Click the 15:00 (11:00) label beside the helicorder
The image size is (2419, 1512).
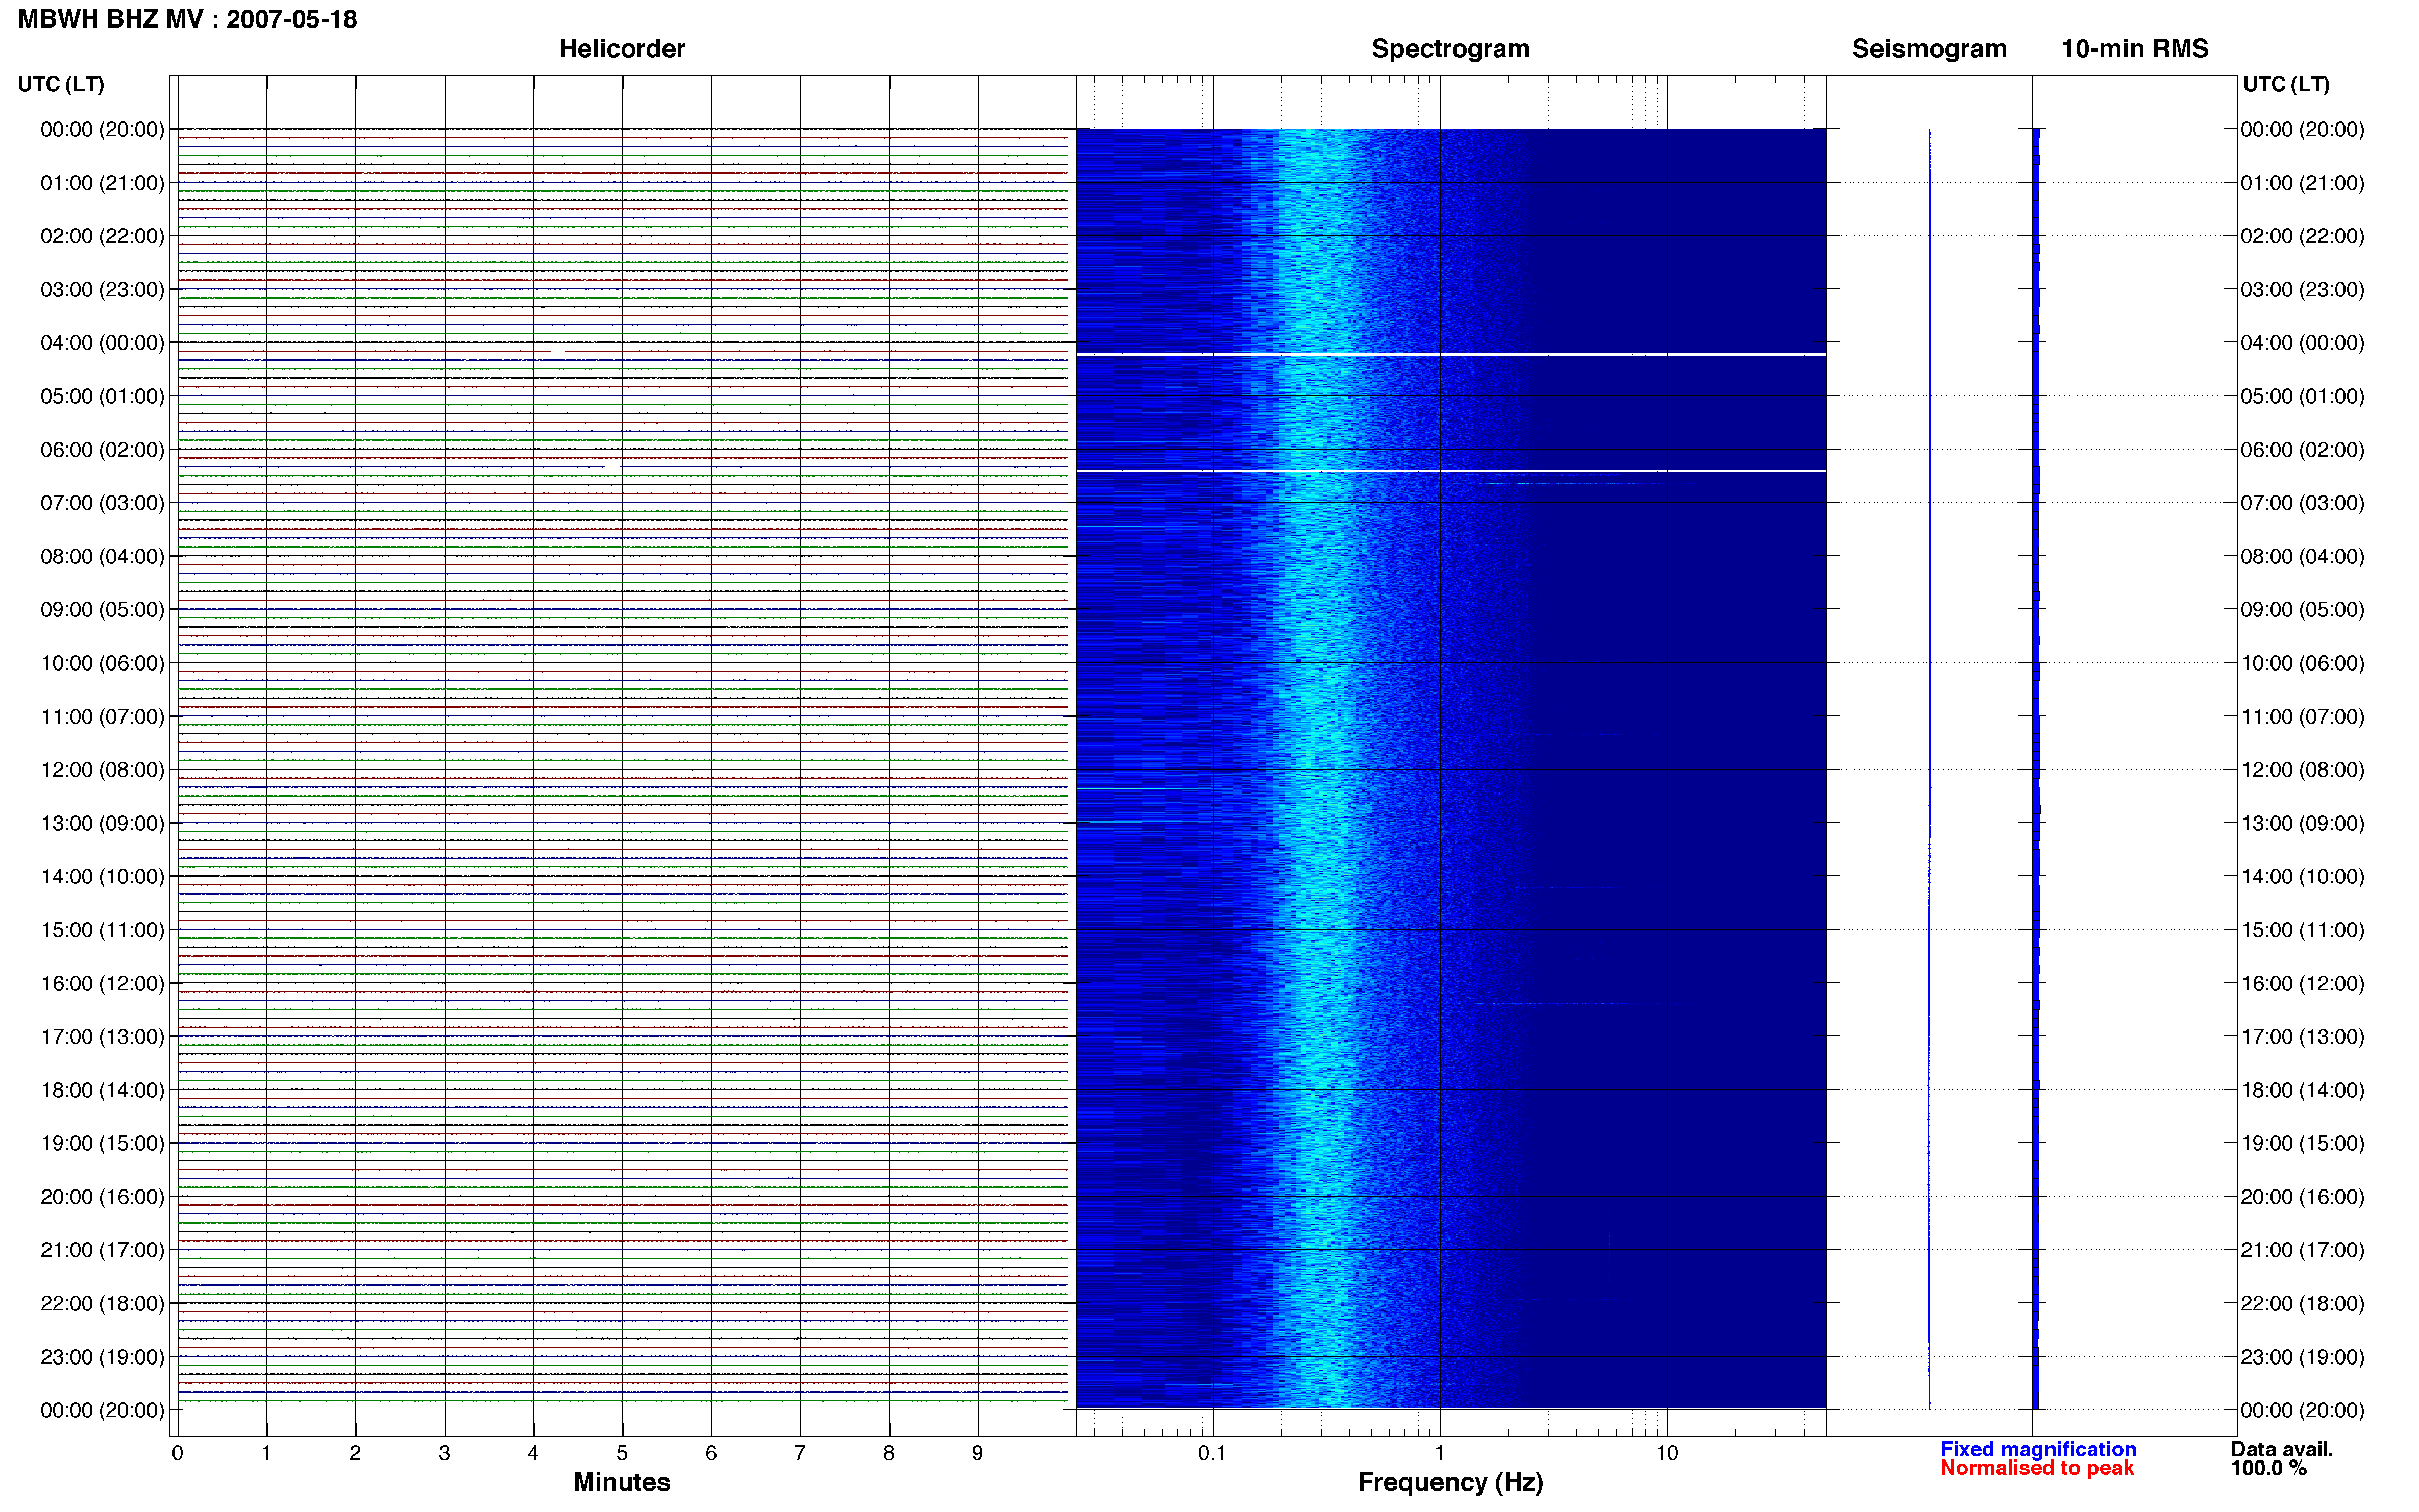(102, 930)
